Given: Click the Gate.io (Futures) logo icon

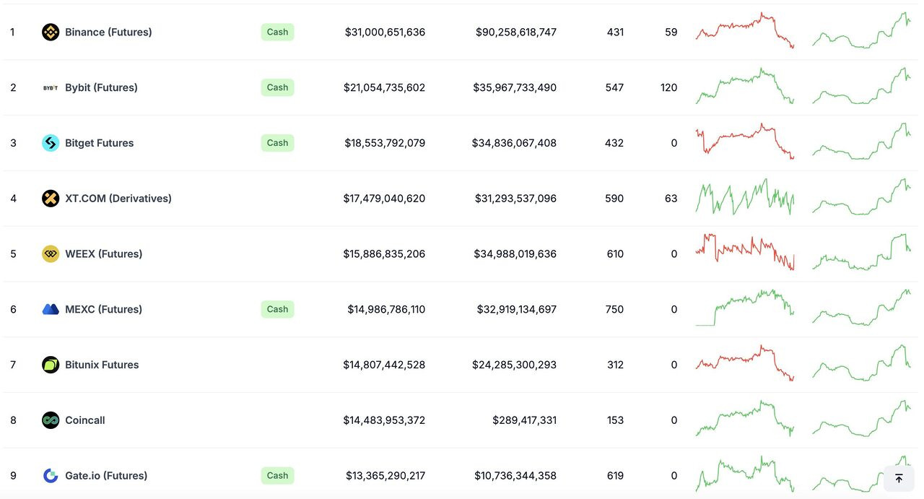Looking at the screenshot, I should (51, 476).
